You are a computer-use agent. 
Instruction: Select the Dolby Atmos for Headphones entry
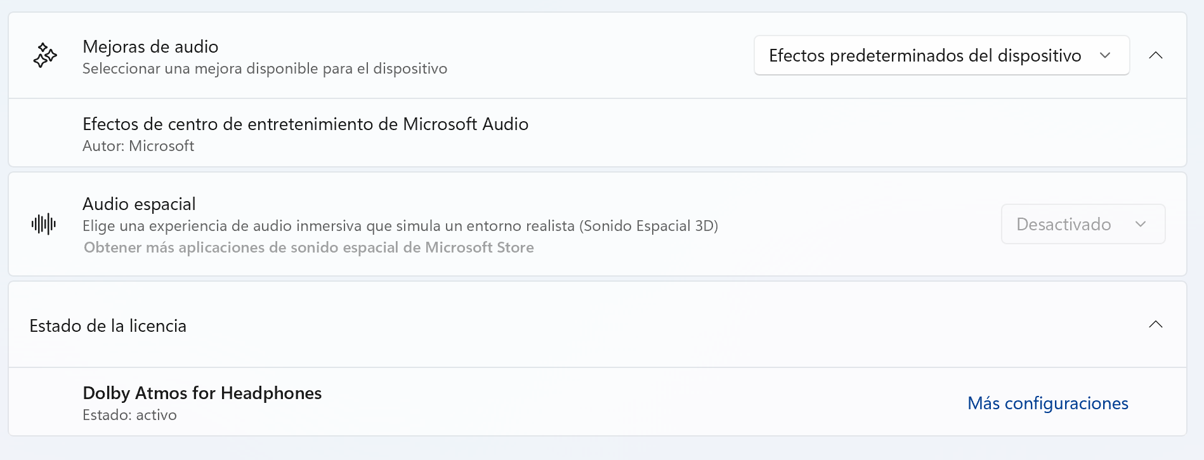coord(202,393)
